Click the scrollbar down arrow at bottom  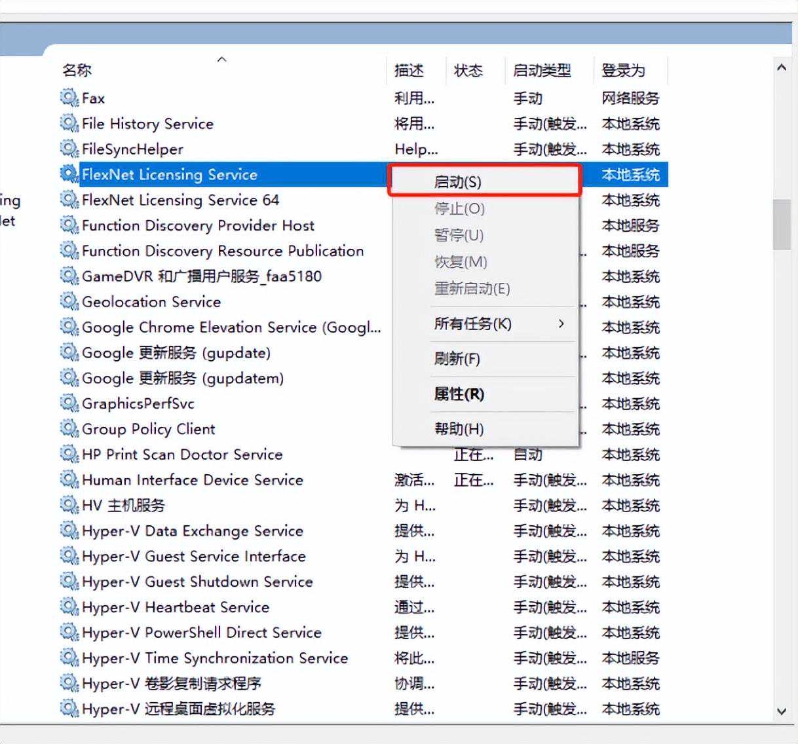click(781, 711)
